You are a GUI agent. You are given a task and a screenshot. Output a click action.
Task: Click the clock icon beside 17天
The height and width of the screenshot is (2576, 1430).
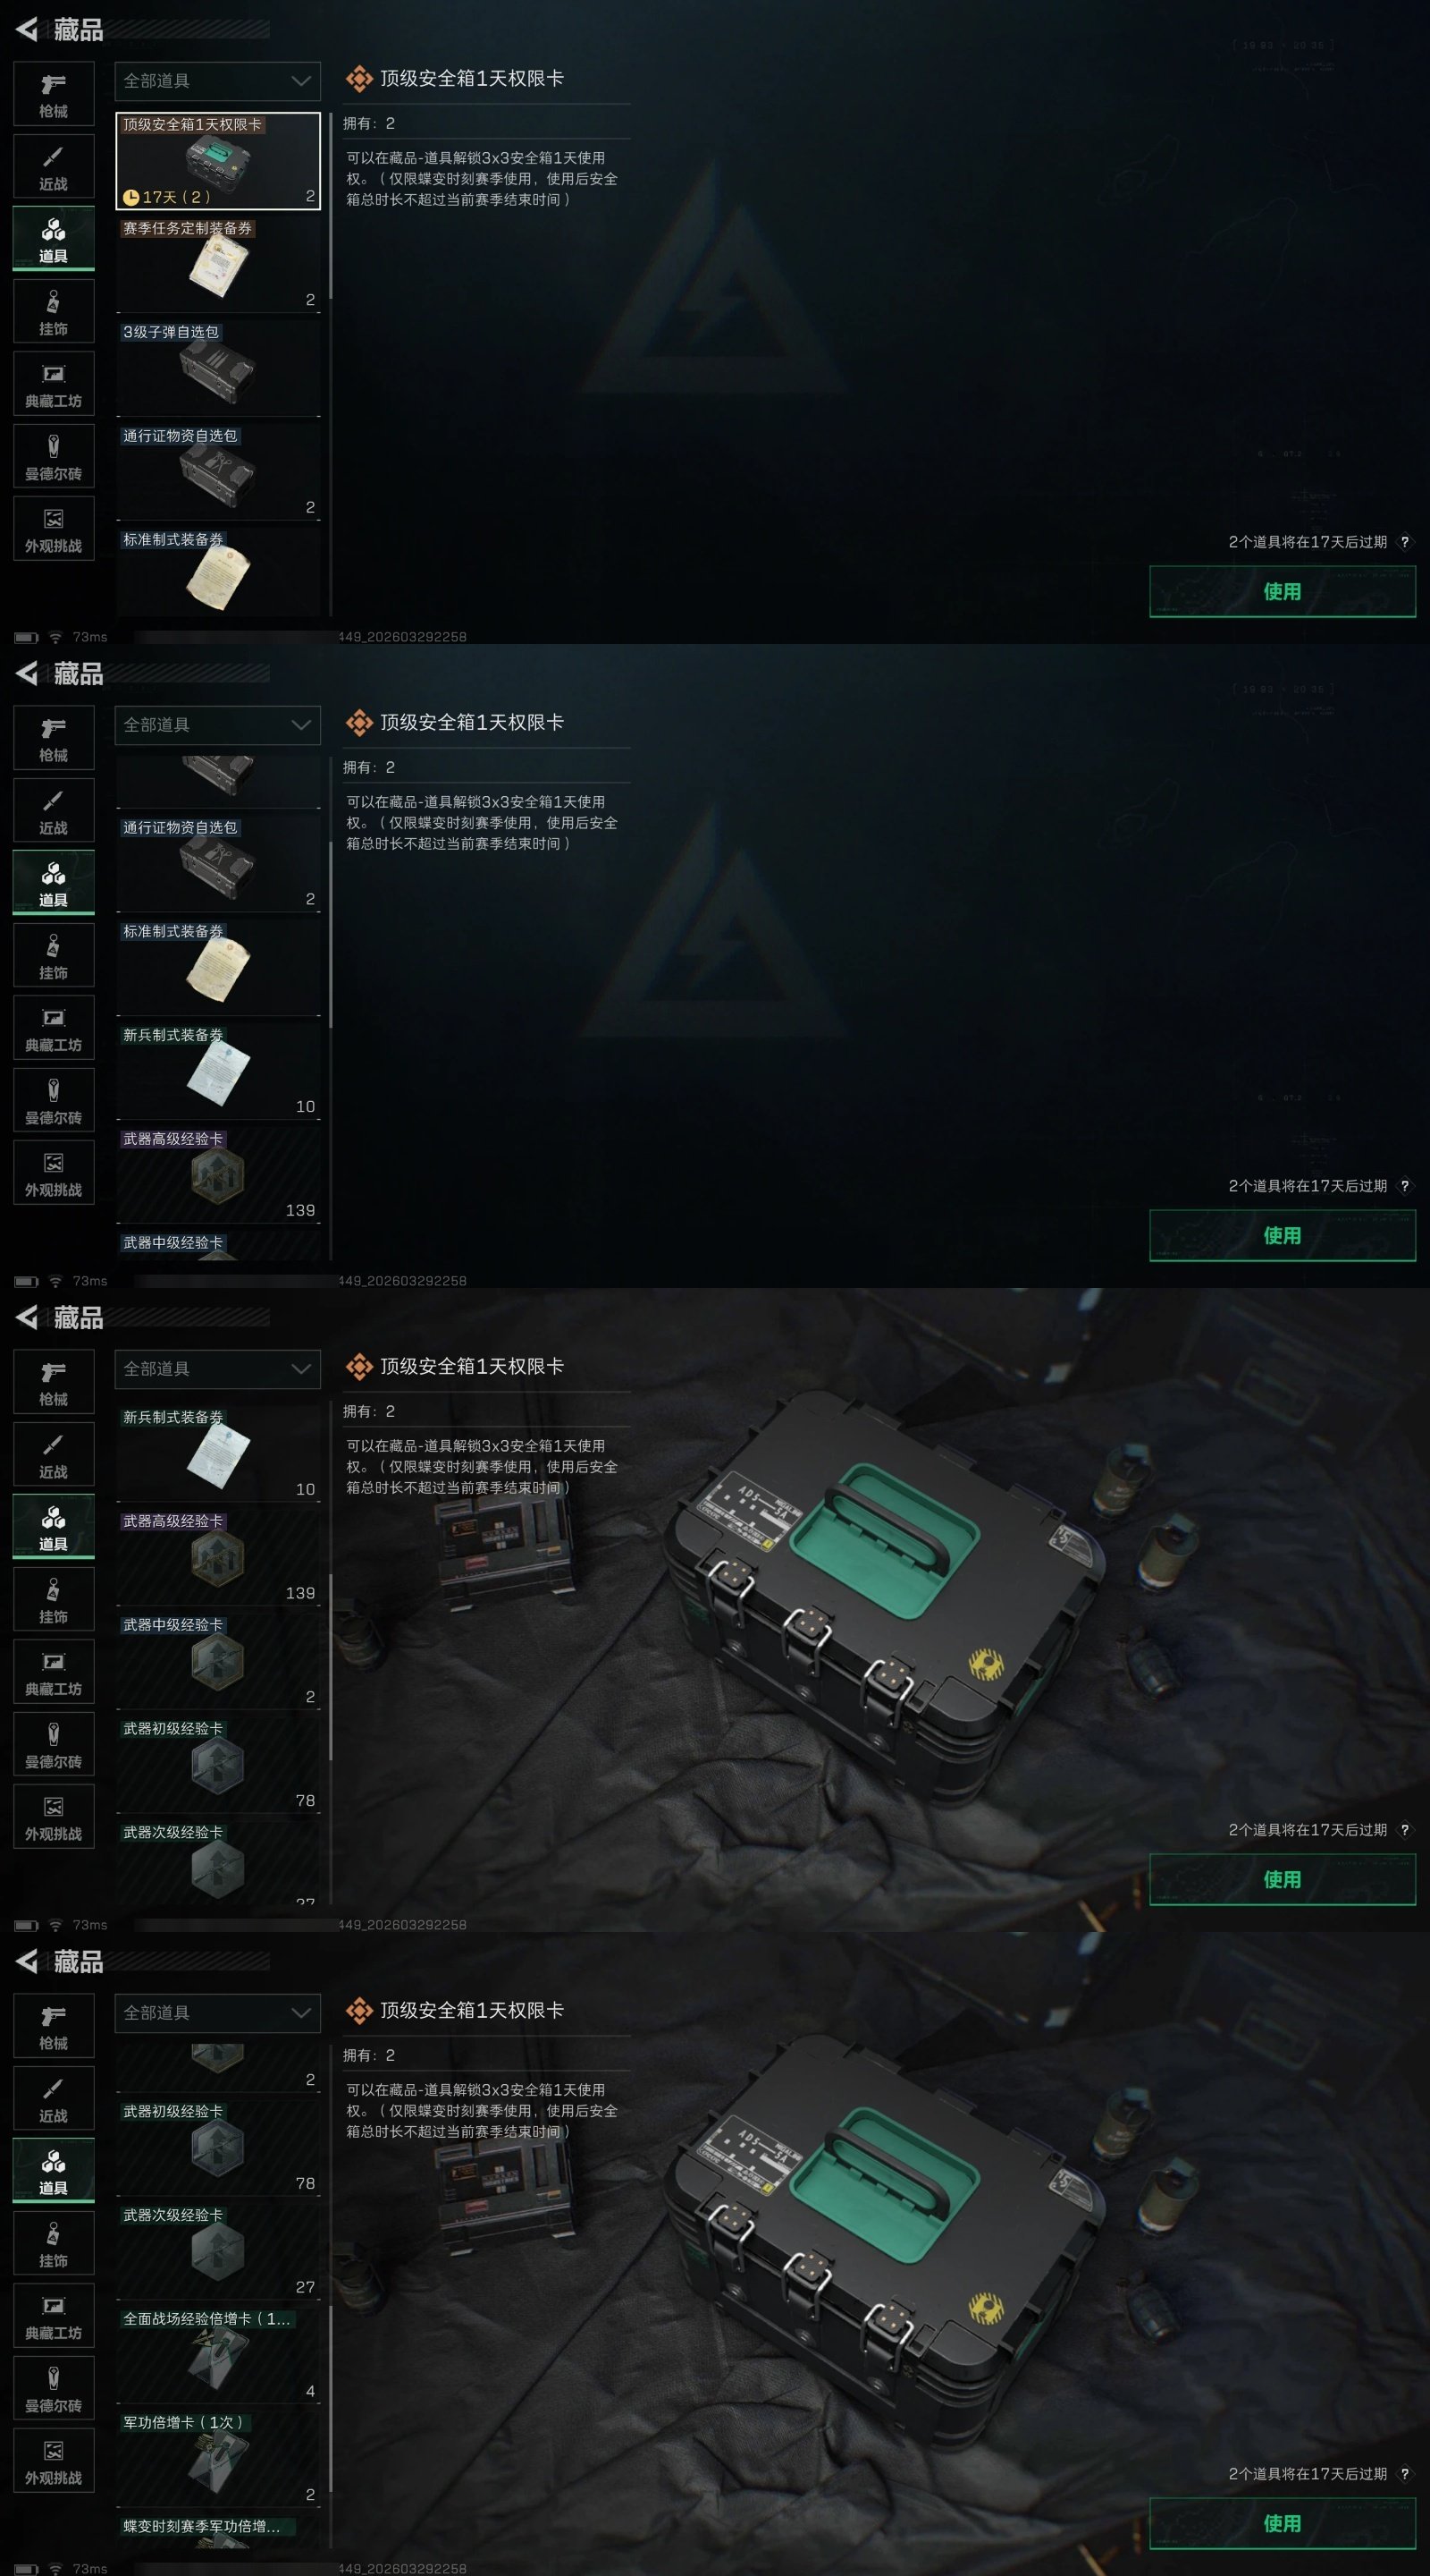[130, 197]
